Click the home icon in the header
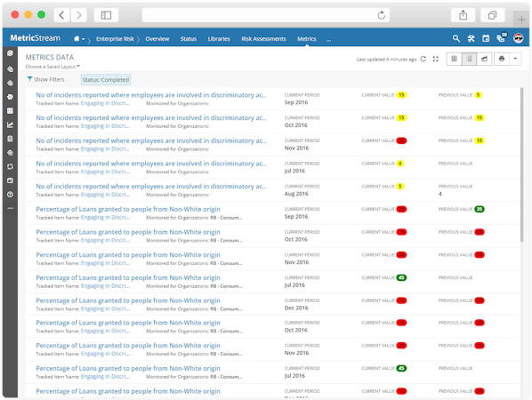The image size is (532, 400). (x=77, y=38)
